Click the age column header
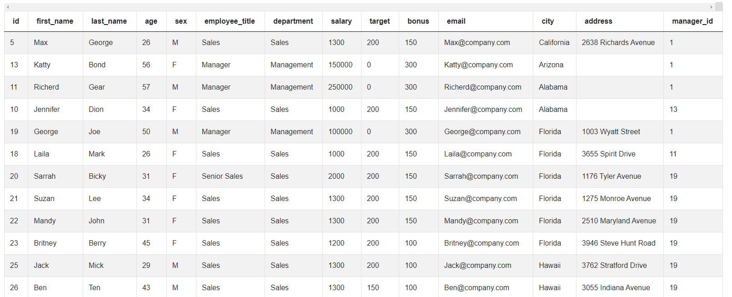Viewport: 732px width, 297px height. [151, 21]
